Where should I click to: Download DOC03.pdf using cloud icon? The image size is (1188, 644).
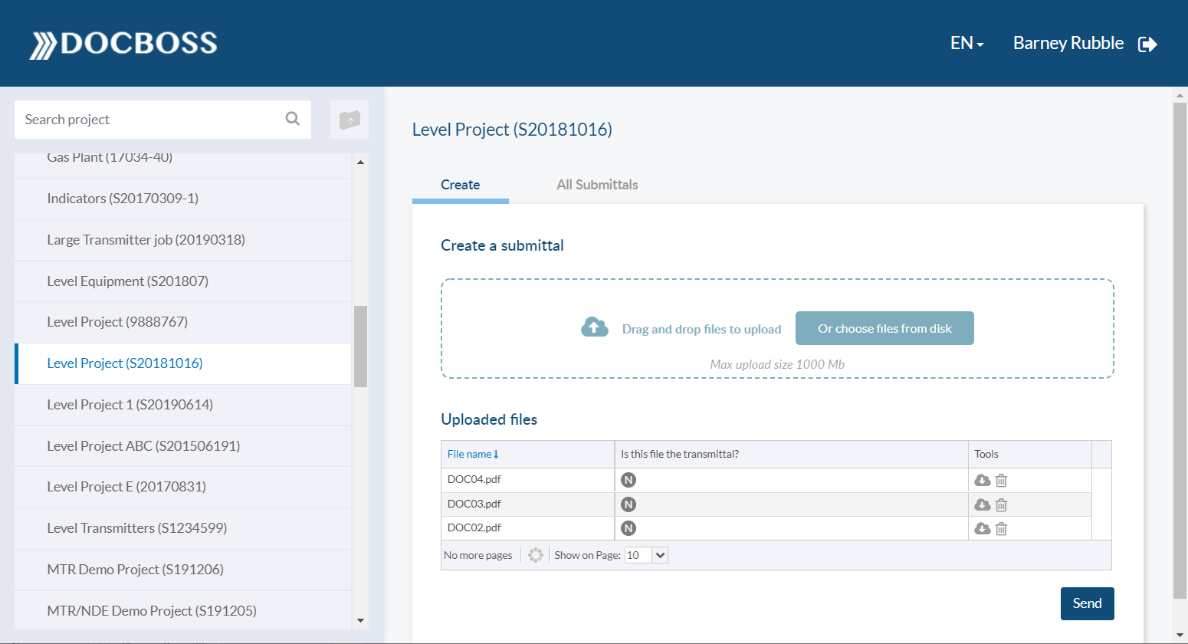pos(982,505)
